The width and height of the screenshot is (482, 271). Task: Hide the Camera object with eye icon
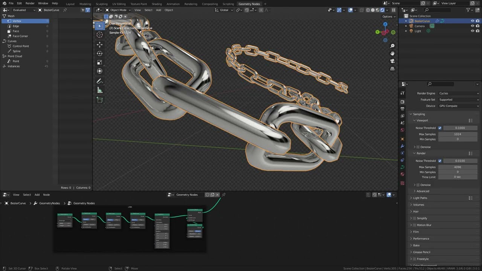click(473, 26)
